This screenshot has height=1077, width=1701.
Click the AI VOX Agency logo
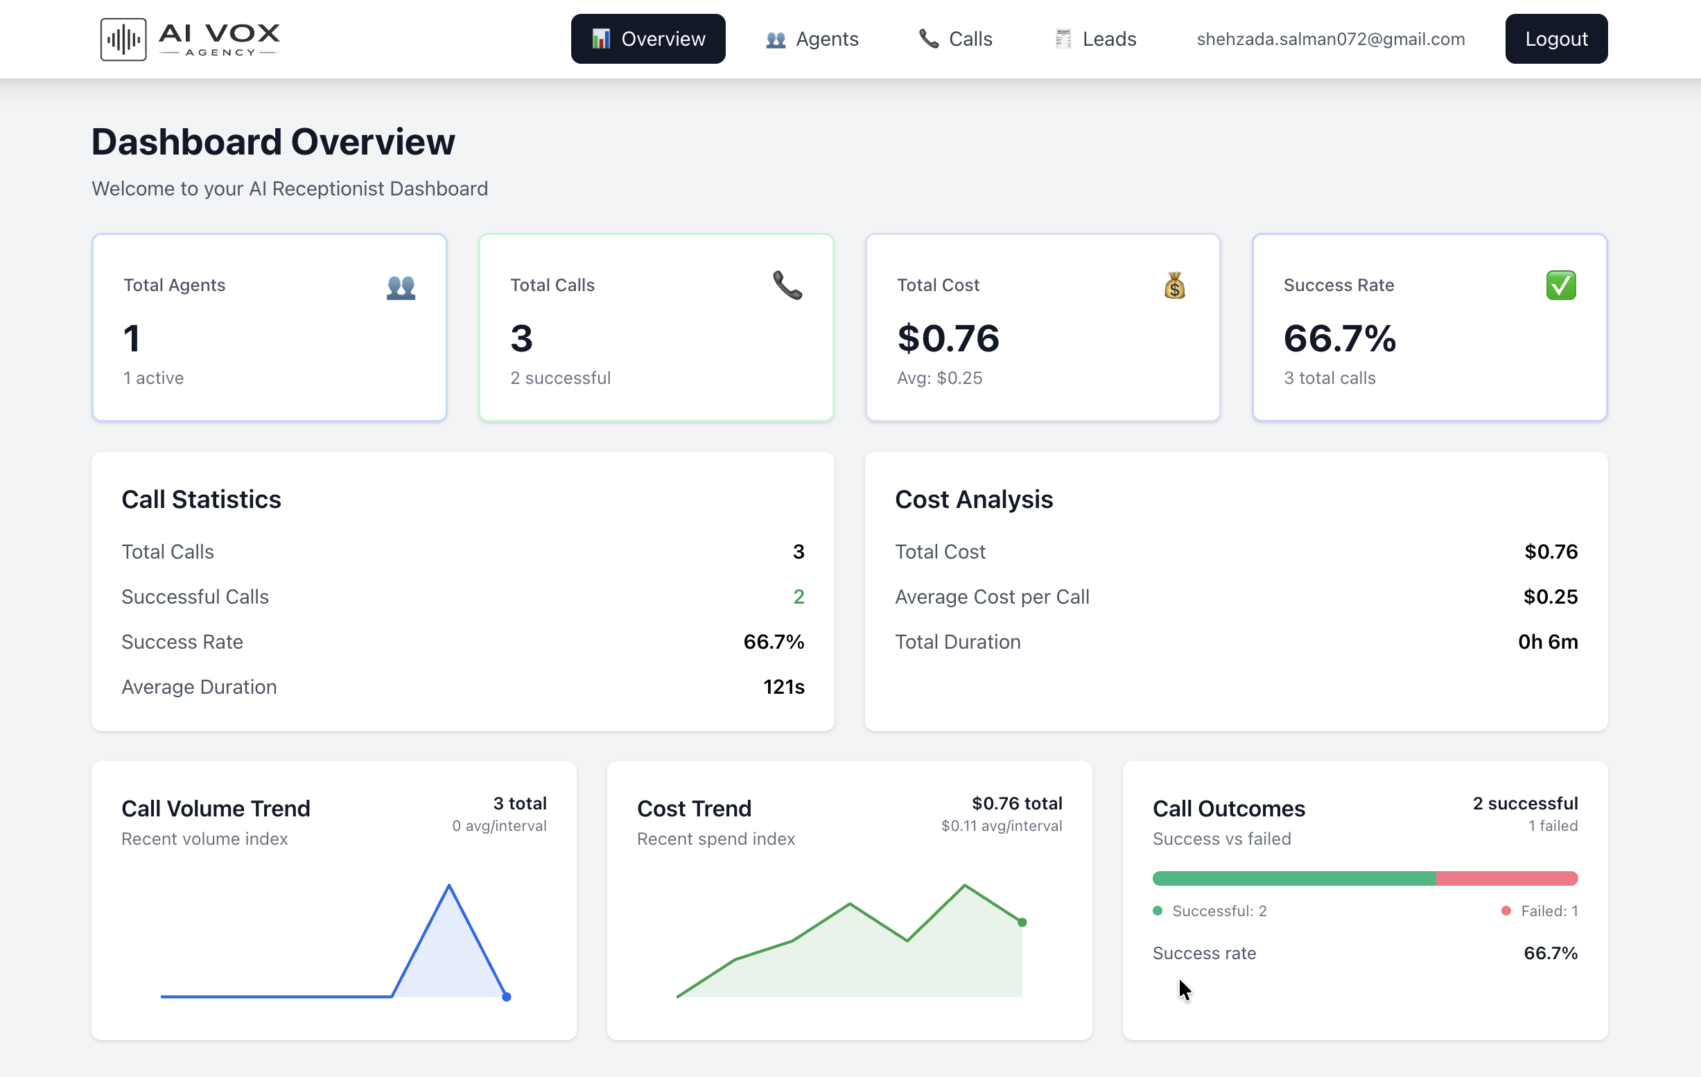[x=189, y=39]
